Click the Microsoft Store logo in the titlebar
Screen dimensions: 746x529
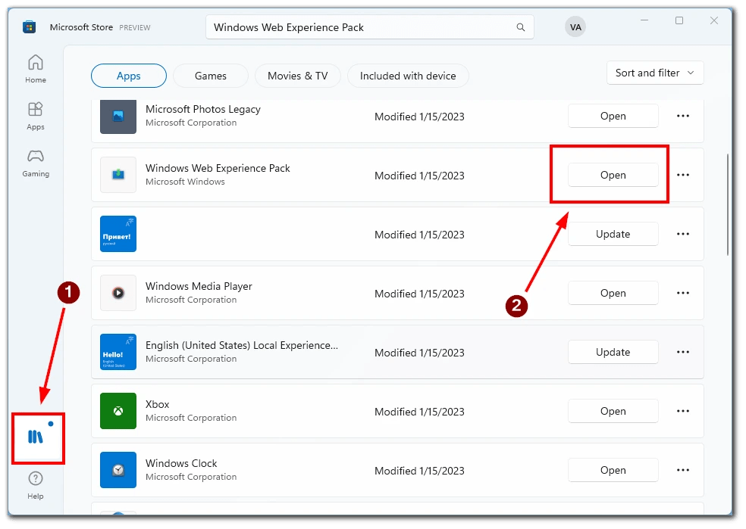coord(29,26)
